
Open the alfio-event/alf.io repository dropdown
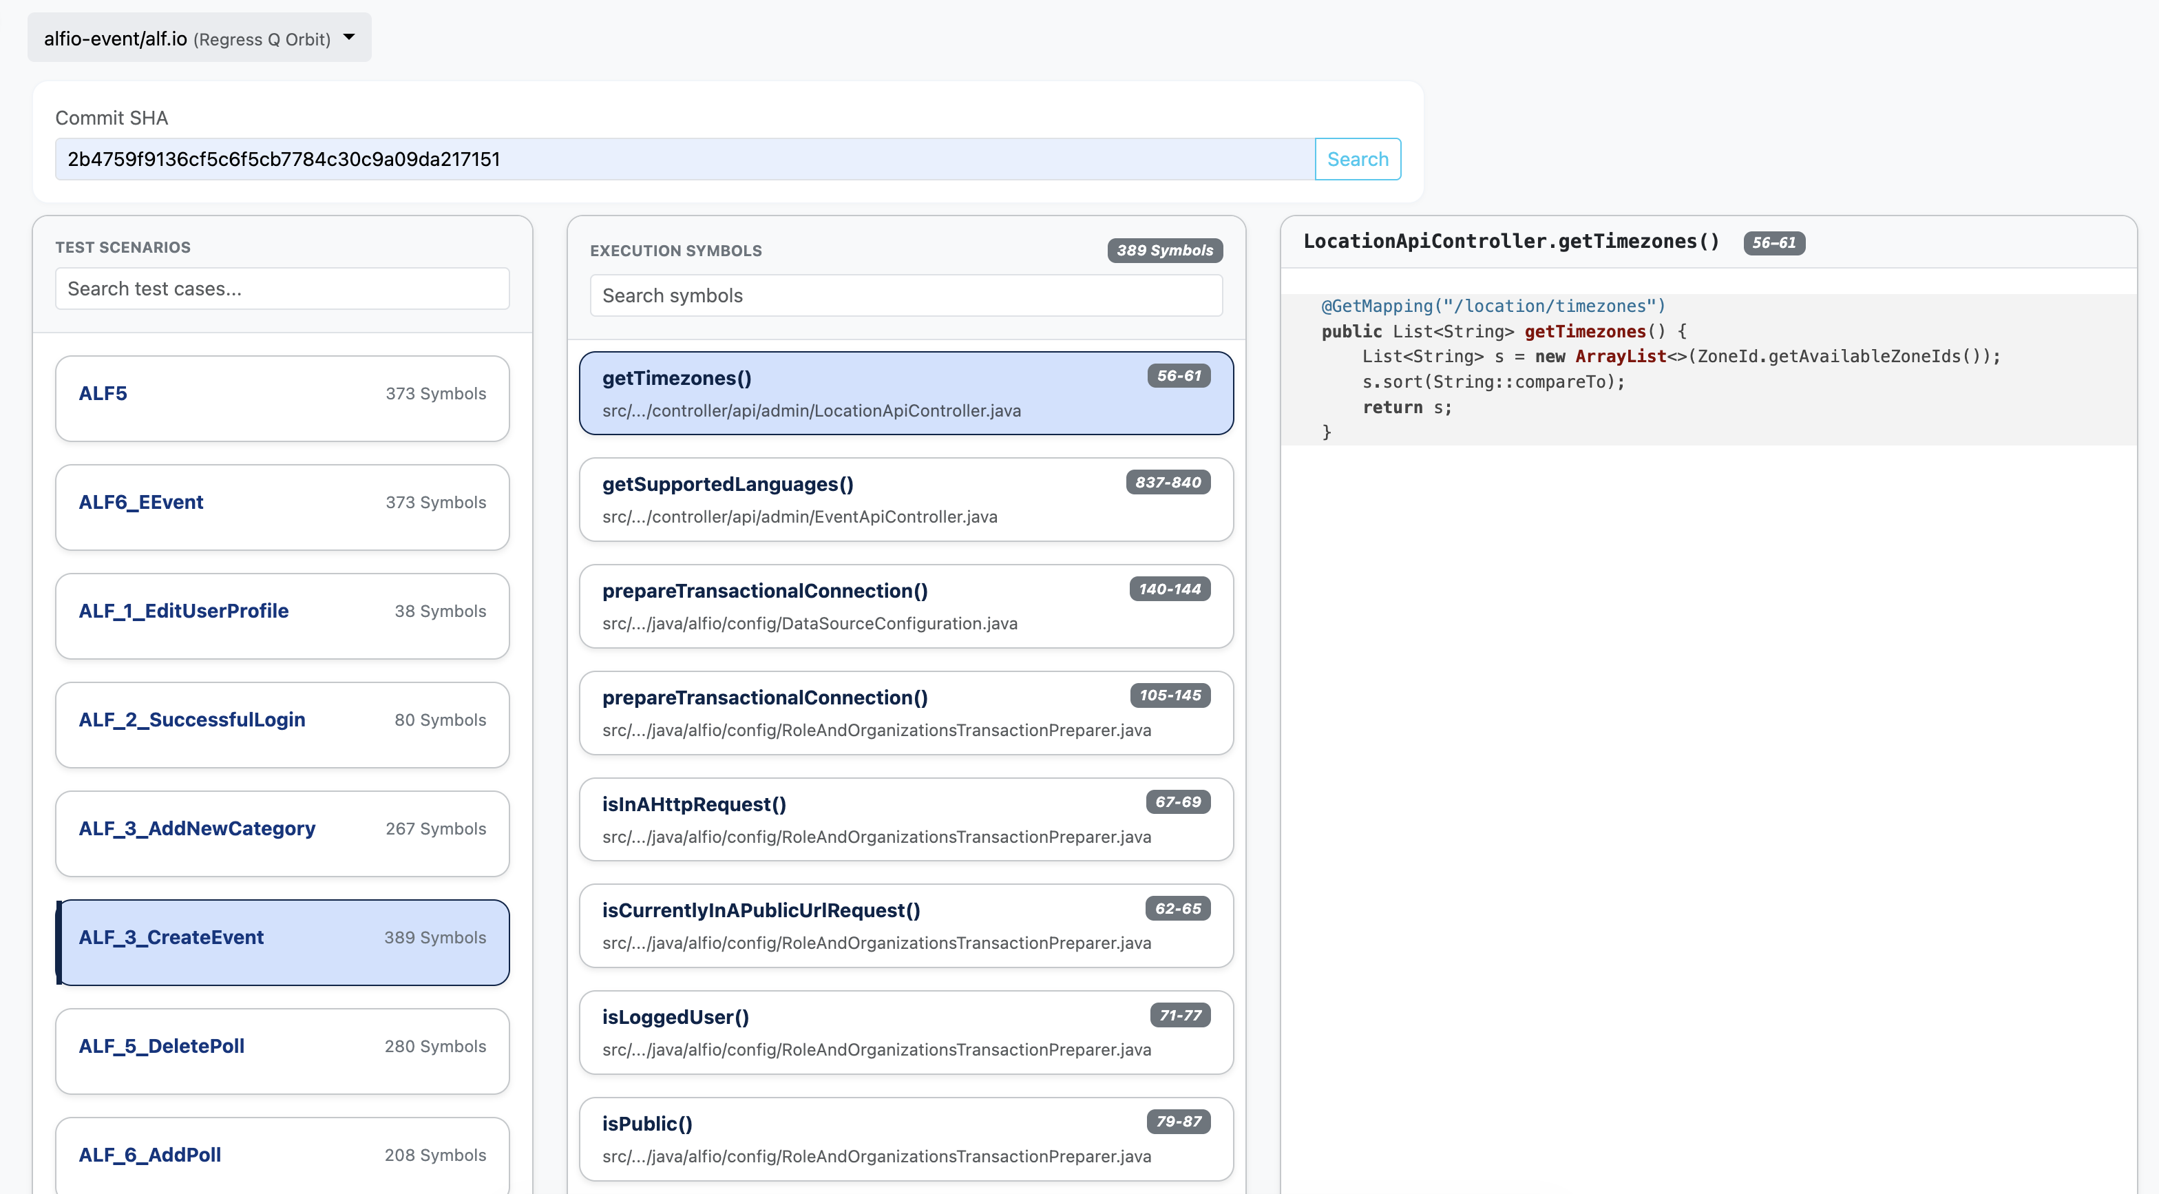point(200,38)
